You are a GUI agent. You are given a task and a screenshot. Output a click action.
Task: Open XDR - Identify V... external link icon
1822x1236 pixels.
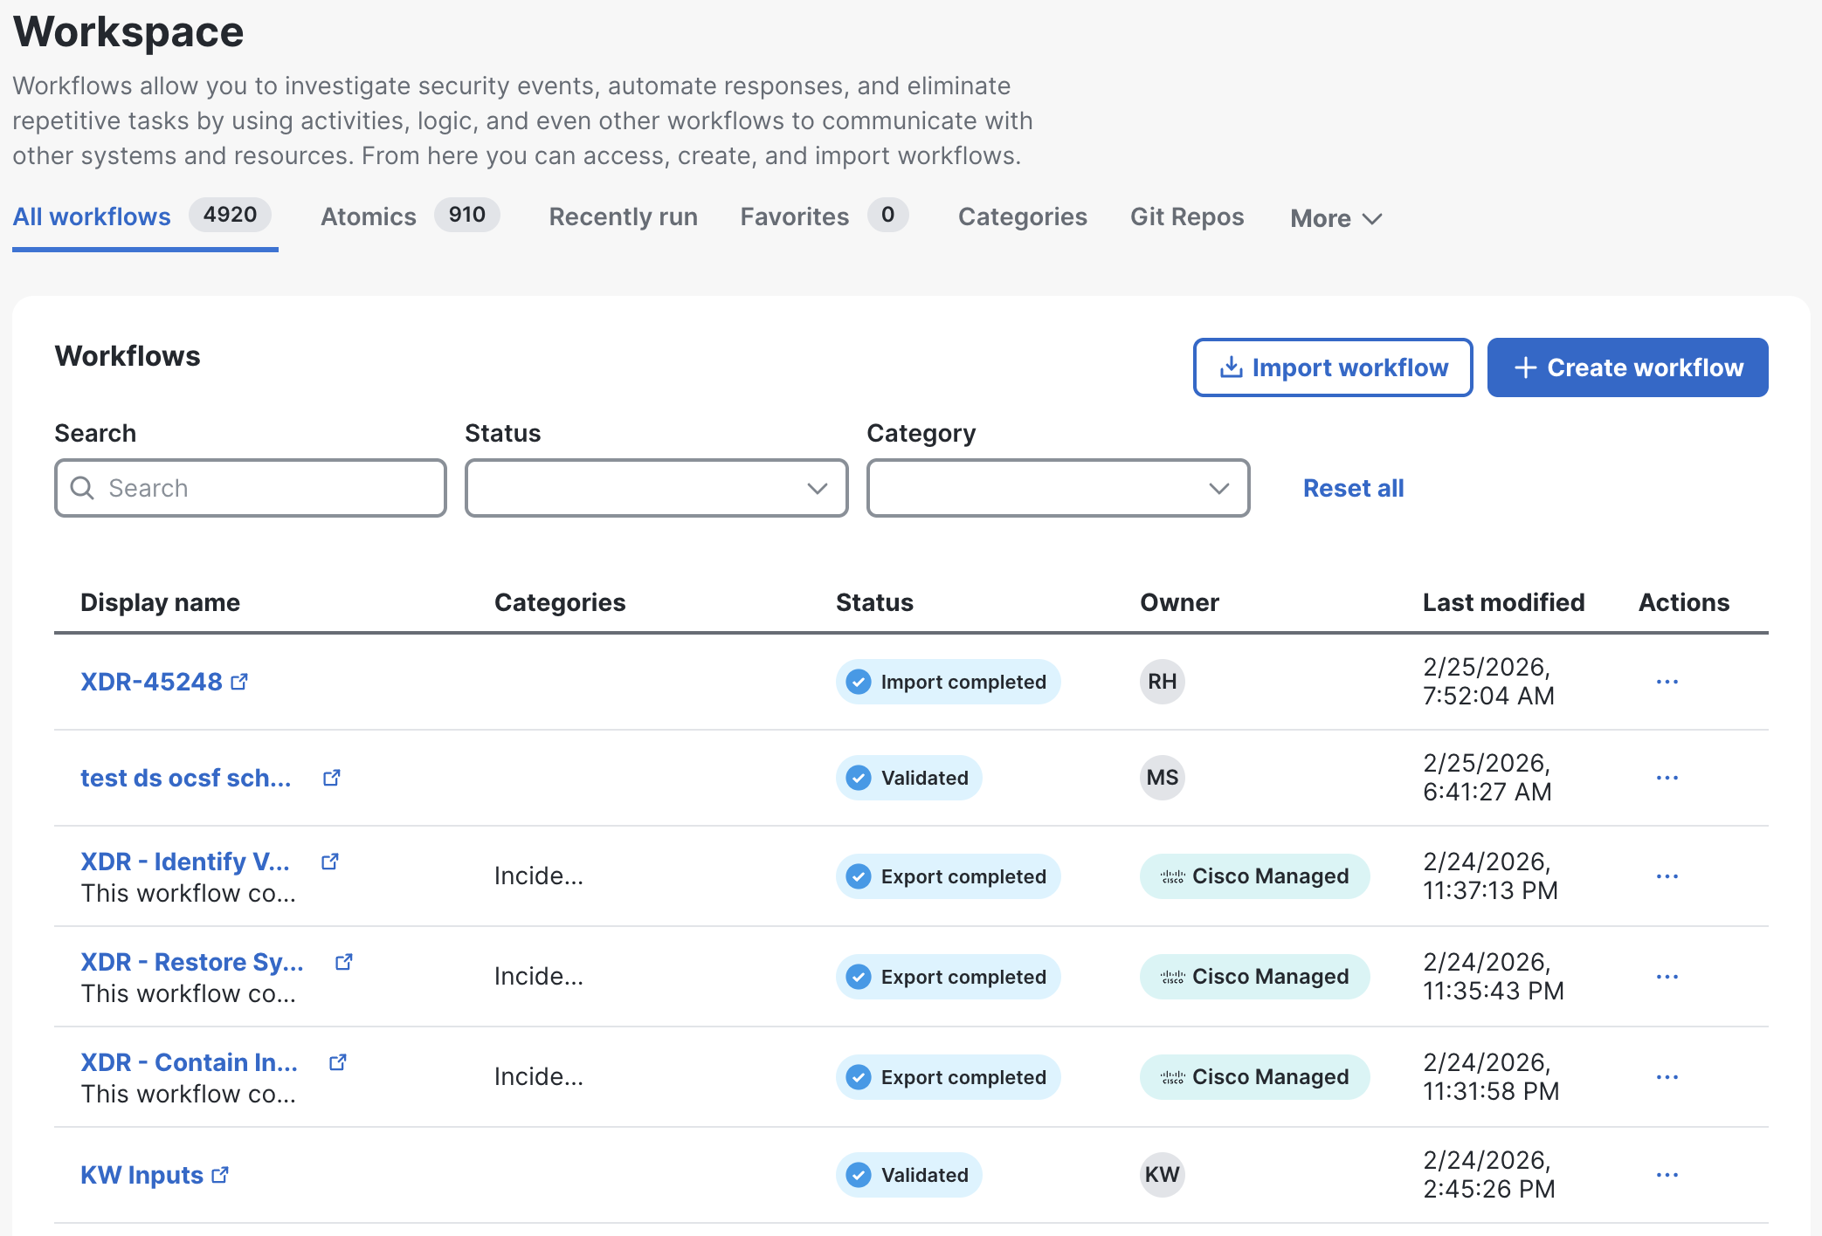(x=329, y=862)
